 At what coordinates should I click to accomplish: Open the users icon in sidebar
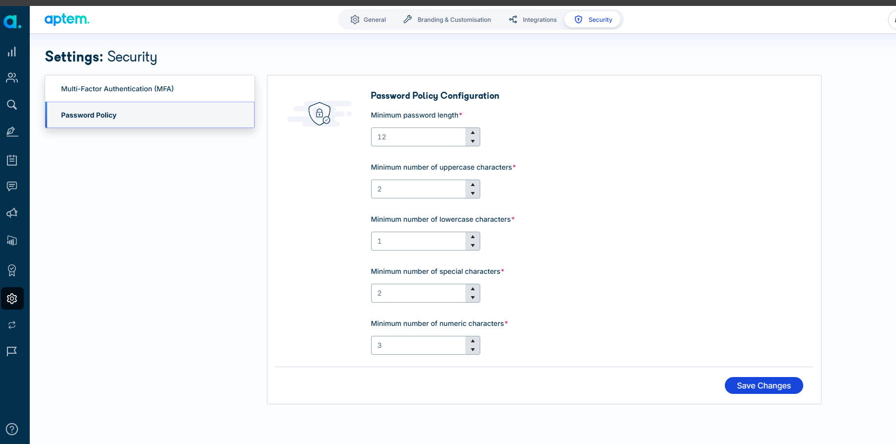tap(12, 78)
